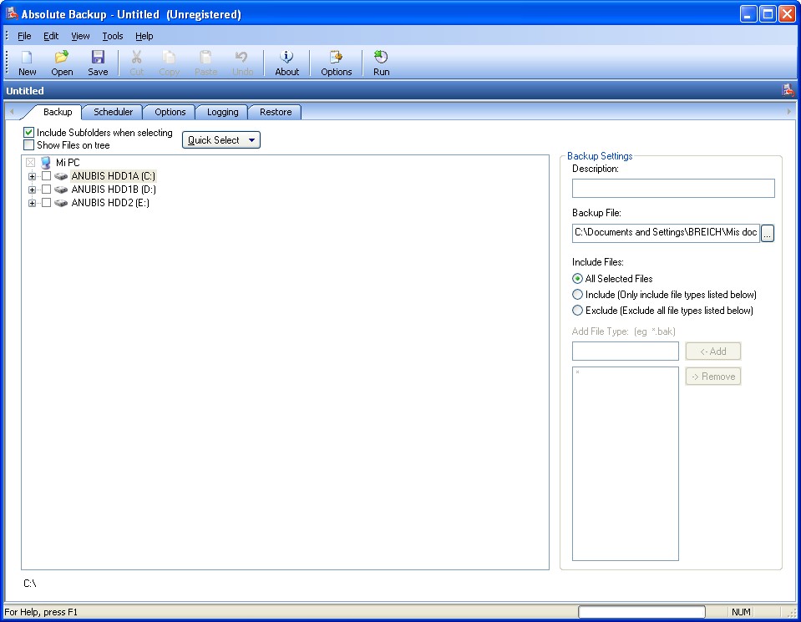
Task: Click the Mi PC computer icon
Action: point(45,163)
